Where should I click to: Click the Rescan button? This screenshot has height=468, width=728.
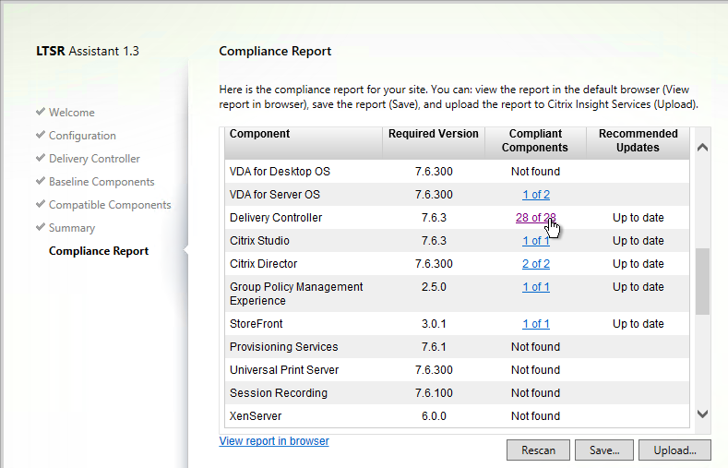pos(538,450)
